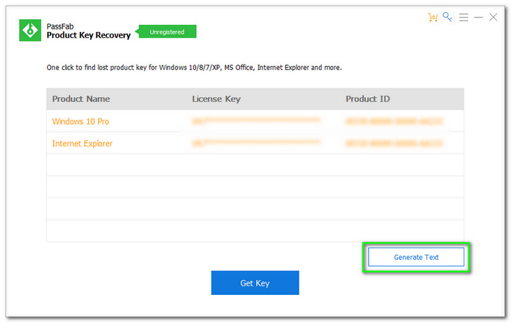Close the Product Key Recovery window
This screenshot has height=323, width=511.
(x=493, y=17)
